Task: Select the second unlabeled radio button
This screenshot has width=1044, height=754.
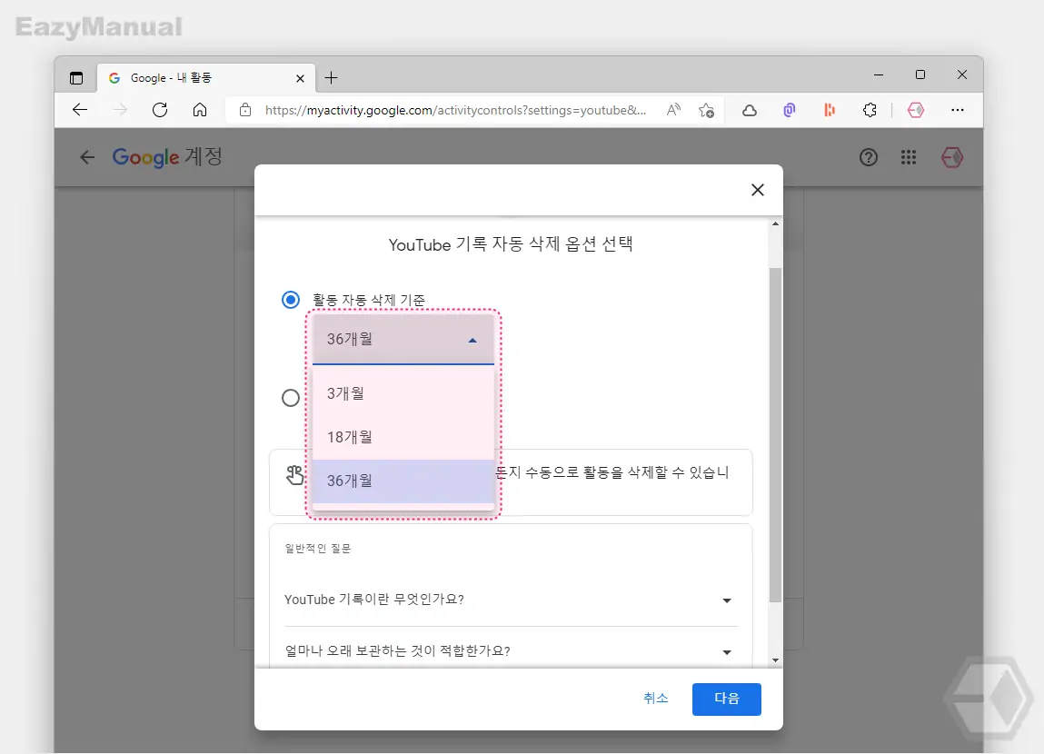Action: point(290,398)
